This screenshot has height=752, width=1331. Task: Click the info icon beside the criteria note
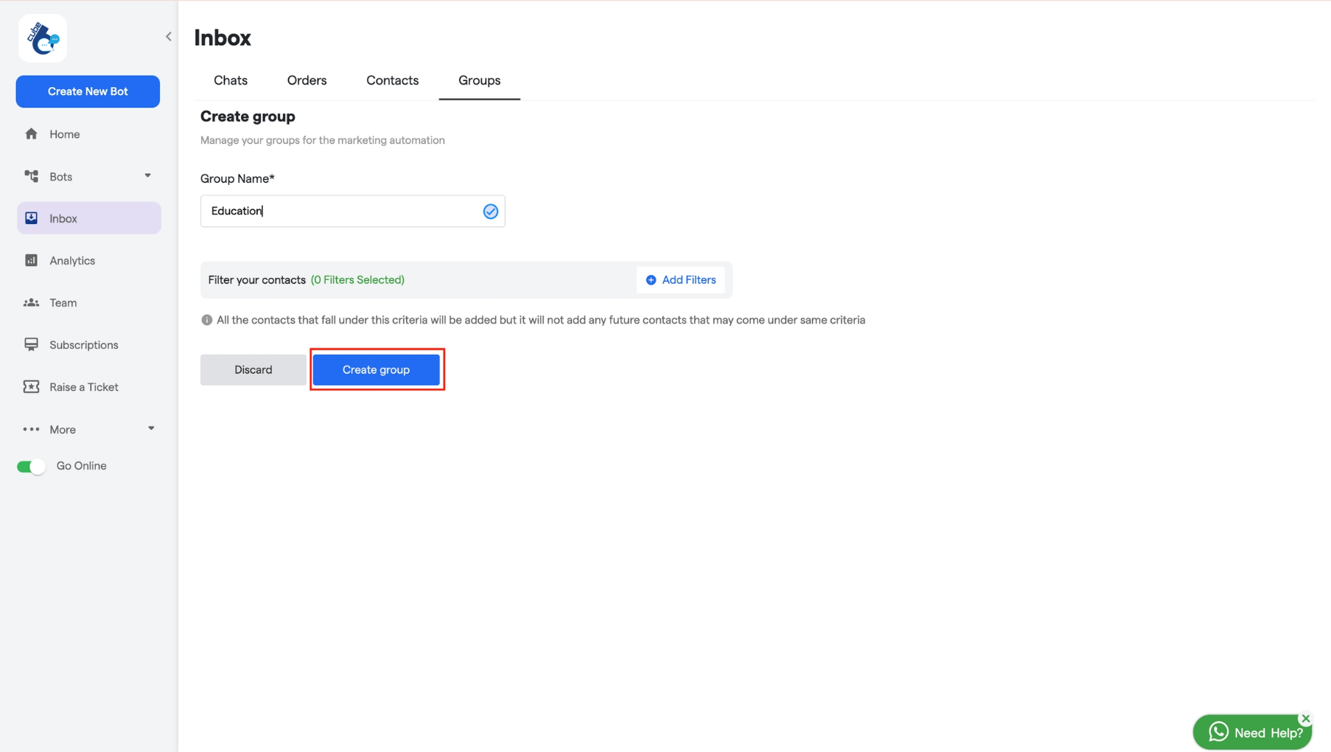pyautogui.click(x=207, y=320)
